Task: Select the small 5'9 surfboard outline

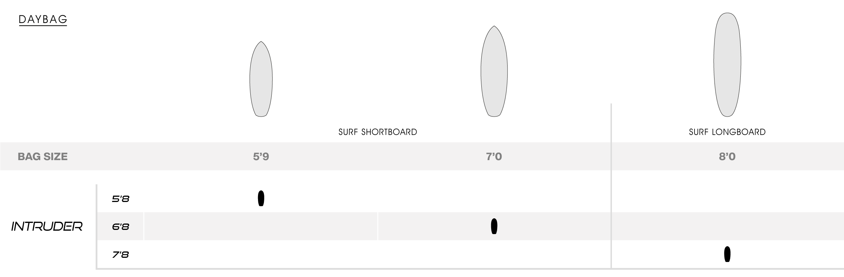Action: (261, 79)
